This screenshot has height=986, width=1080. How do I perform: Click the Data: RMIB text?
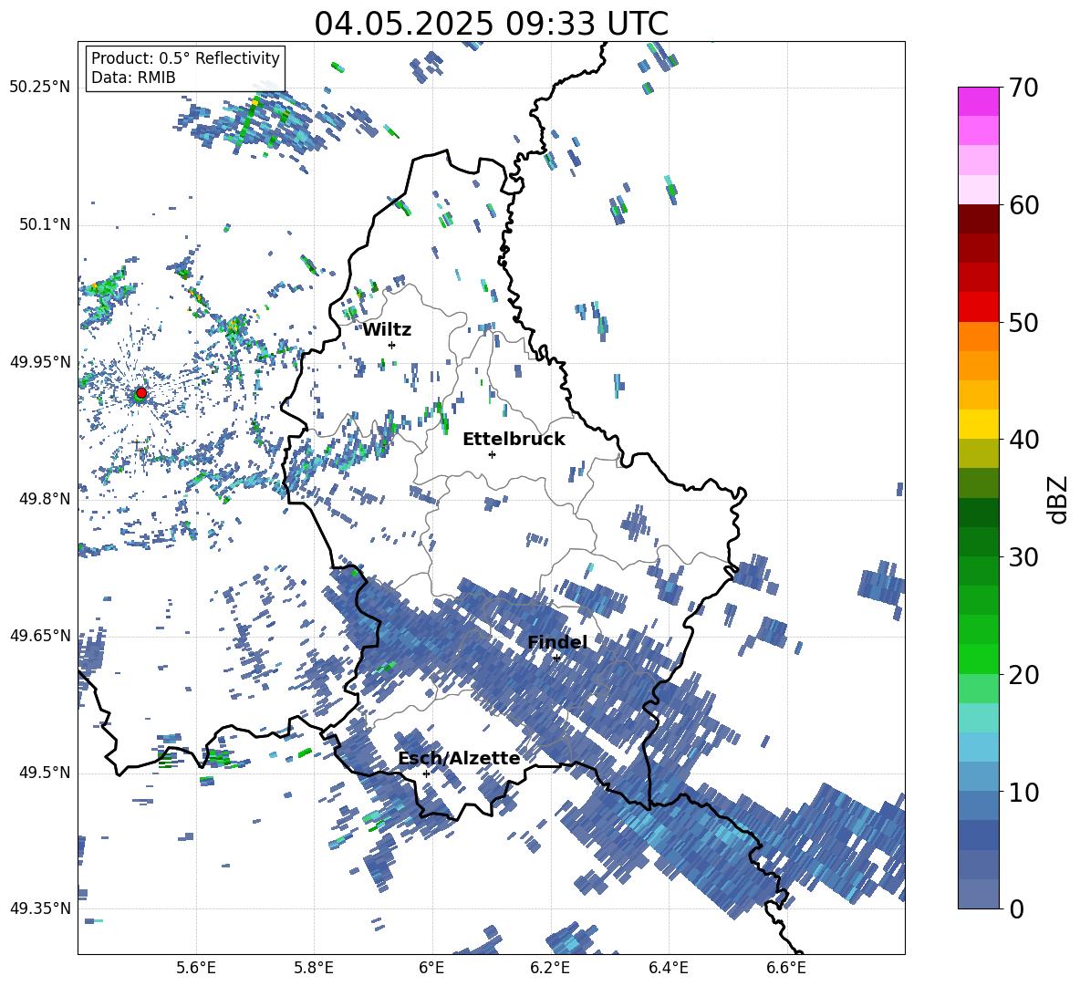[133, 78]
